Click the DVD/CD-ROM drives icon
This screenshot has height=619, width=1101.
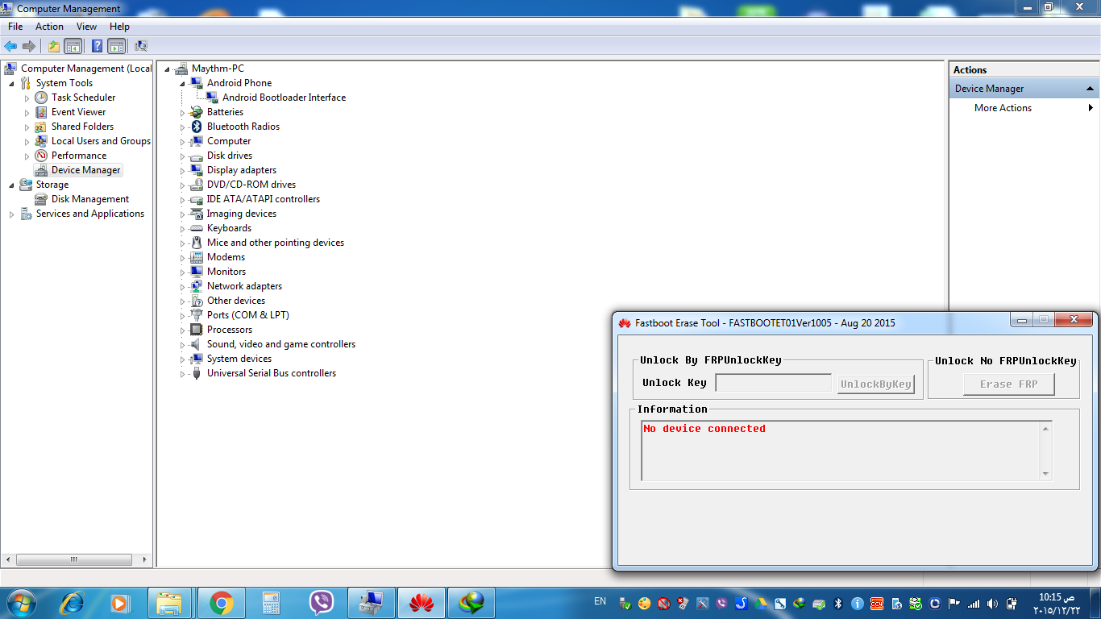pyautogui.click(x=196, y=185)
